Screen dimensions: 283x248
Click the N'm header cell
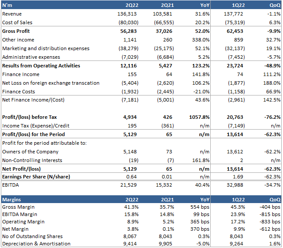(8, 5)
